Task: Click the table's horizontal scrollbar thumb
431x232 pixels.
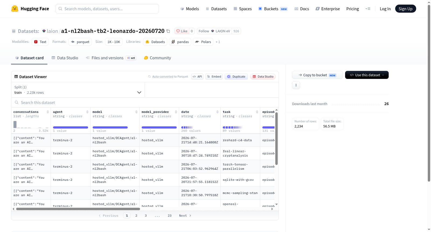Action: tap(78, 209)
